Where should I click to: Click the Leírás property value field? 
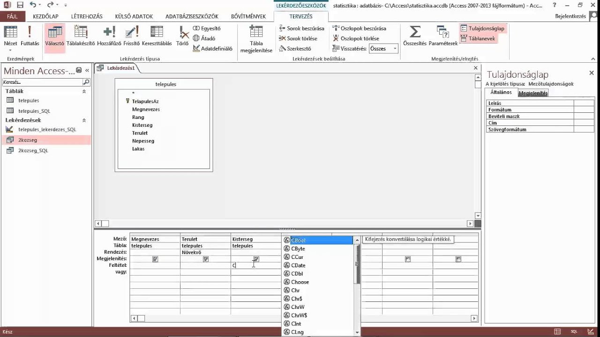coord(584,103)
